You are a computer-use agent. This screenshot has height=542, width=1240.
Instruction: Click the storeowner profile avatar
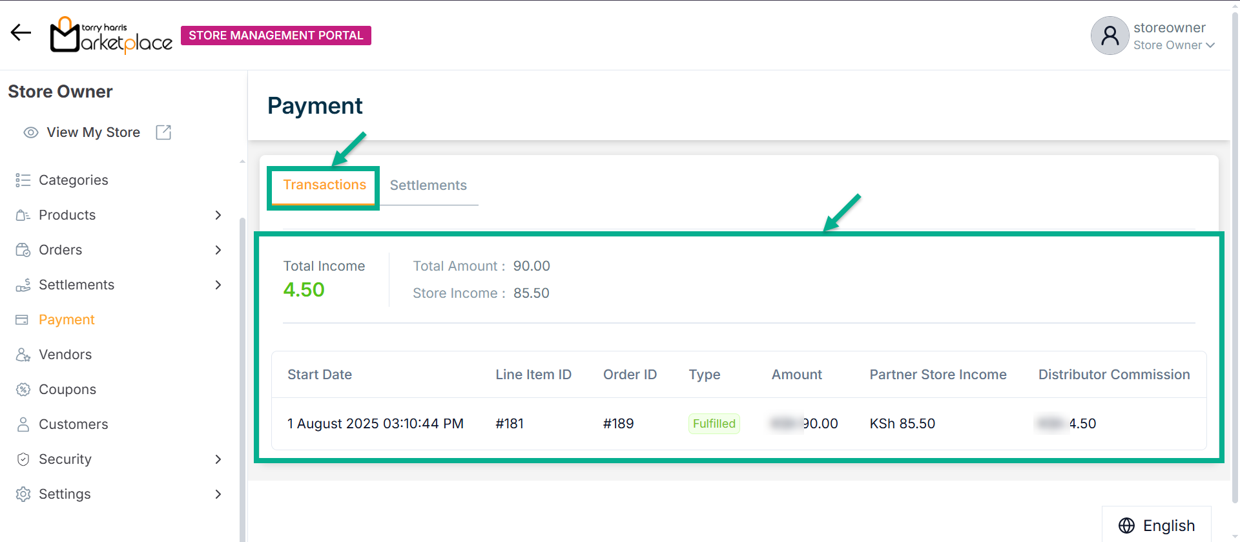(1110, 36)
